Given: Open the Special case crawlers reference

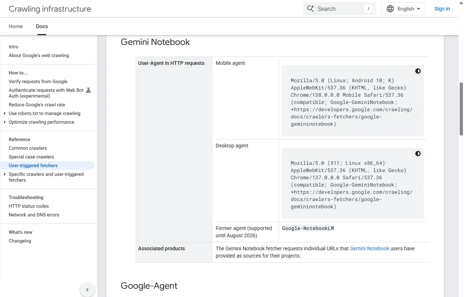Looking at the screenshot, I should tap(31, 157).
